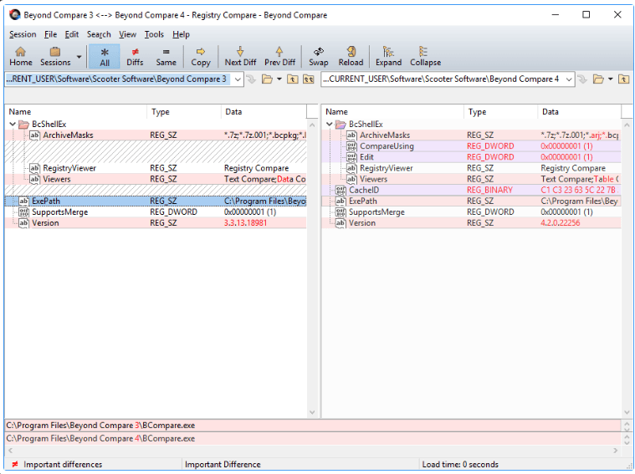The width and height of the screenshot is (635, 474).
Task: Open the left browse folder dropdown arrow
Action: point(279,79)
